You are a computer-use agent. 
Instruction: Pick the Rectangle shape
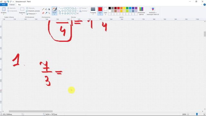(x=68, y=8)
